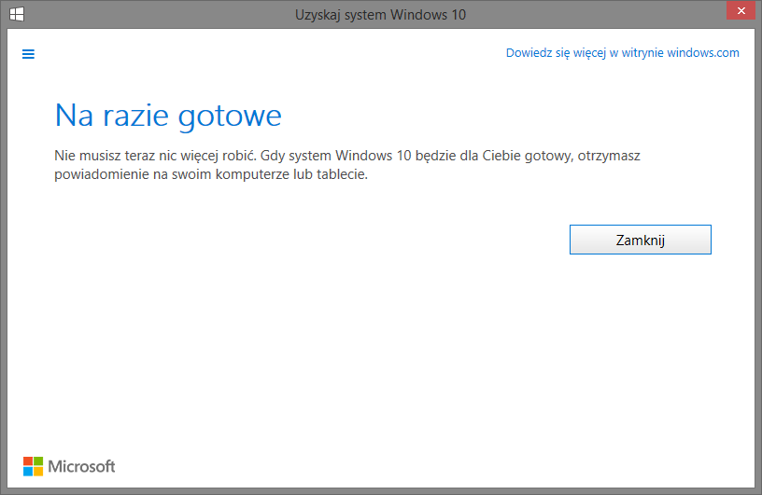
Task: Click the Zamknij button
Action: click(x=640, y=240)
